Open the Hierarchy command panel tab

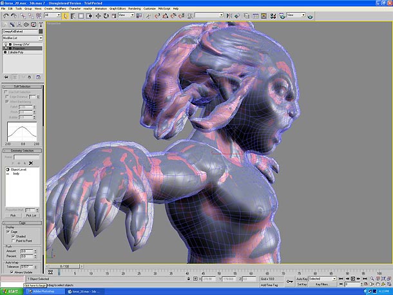pos(20,24)
